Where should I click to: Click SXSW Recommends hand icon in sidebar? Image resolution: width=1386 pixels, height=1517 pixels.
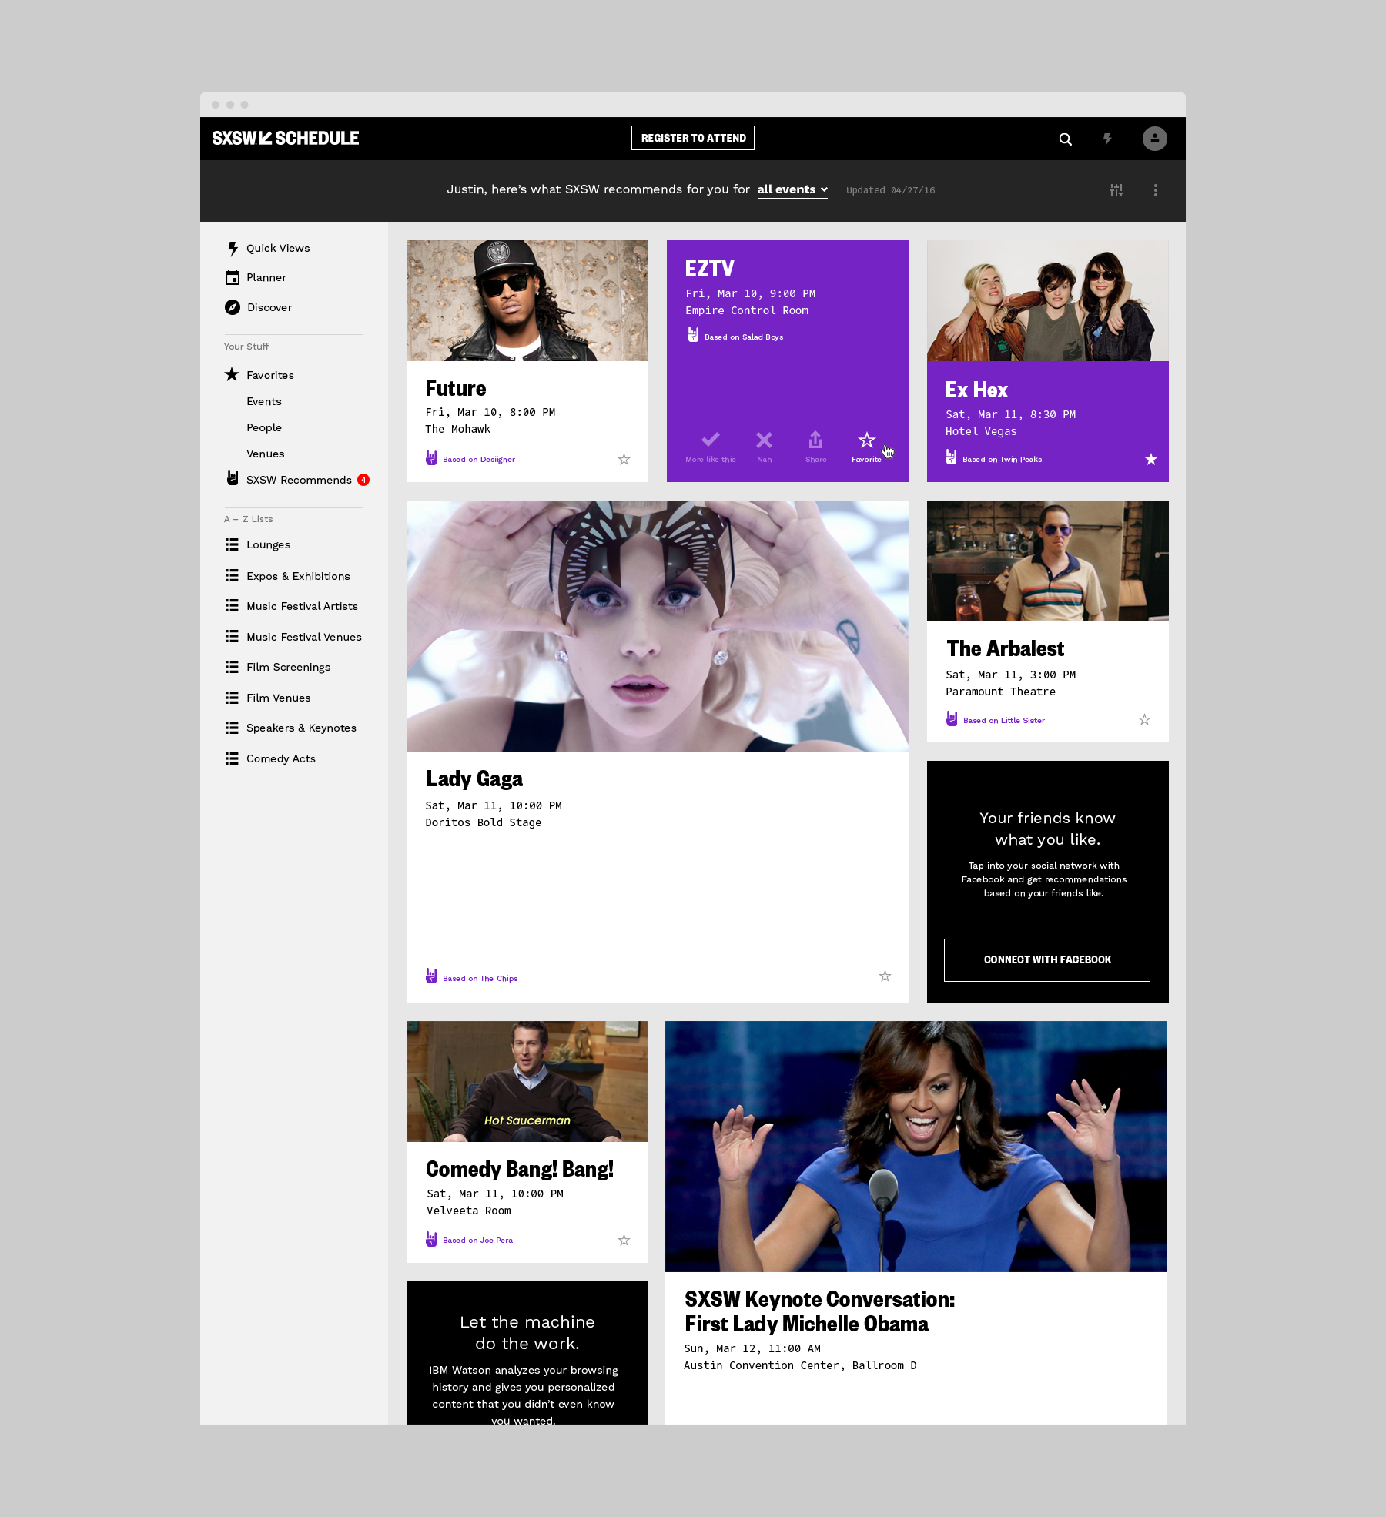233,478
